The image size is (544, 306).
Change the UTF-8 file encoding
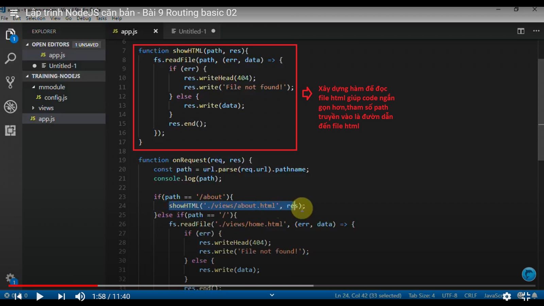point(449,295)
